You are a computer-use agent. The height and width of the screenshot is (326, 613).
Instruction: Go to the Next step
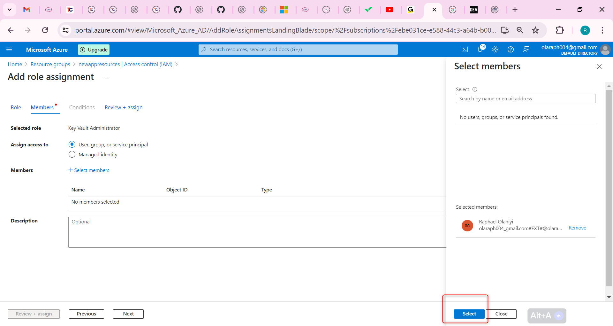click(128, 314)
